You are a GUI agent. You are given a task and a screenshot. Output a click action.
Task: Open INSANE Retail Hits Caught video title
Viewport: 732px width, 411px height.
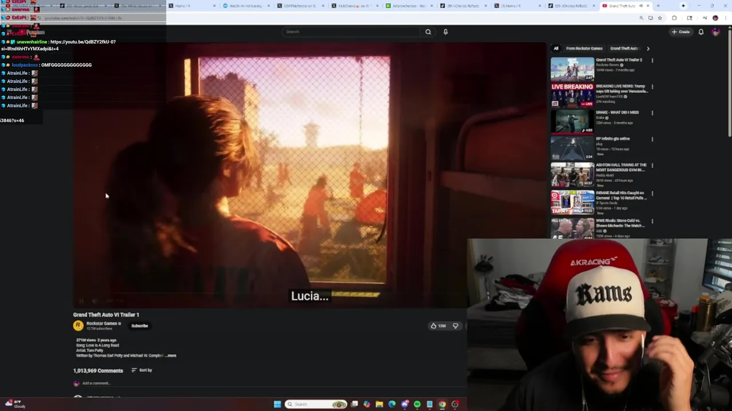coord(621,195)
